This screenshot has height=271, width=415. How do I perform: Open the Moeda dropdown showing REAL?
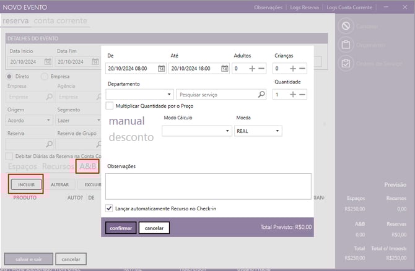pyautogui.click(x=278, y=131)
